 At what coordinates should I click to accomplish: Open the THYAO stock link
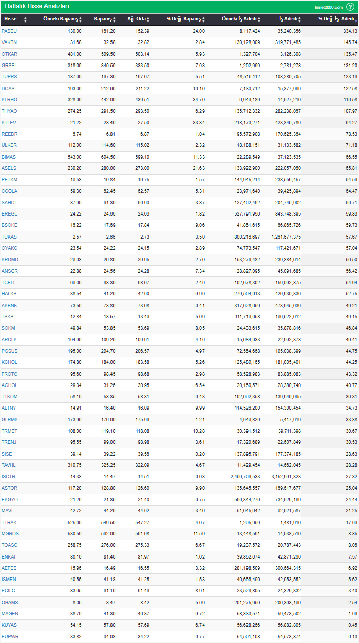pos(9,111)
